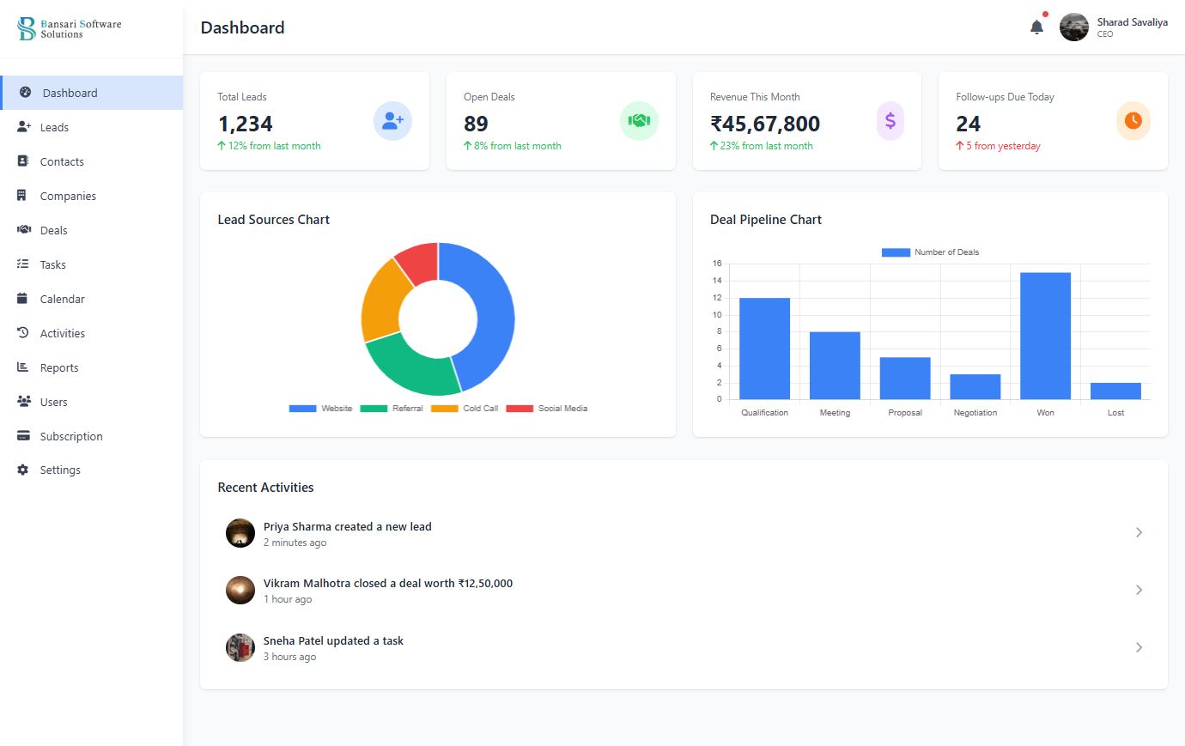Click the orange Cold Call donut segment
The width and height of the screenshot is (1185, 746).
pos(383,302)
